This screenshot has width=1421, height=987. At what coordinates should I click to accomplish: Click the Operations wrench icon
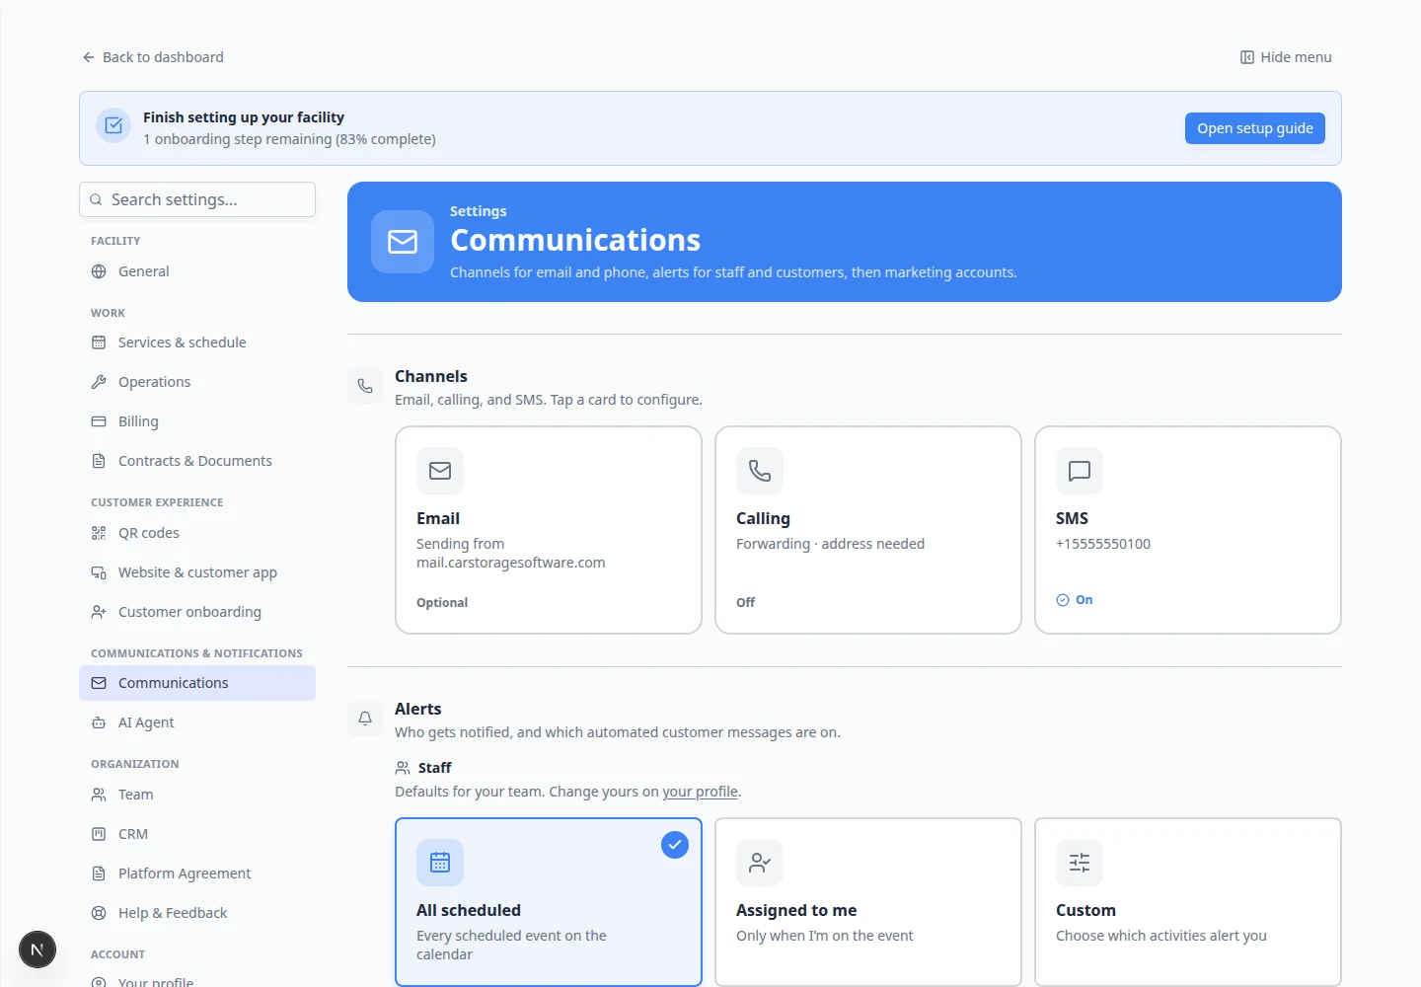coord(99,382)
